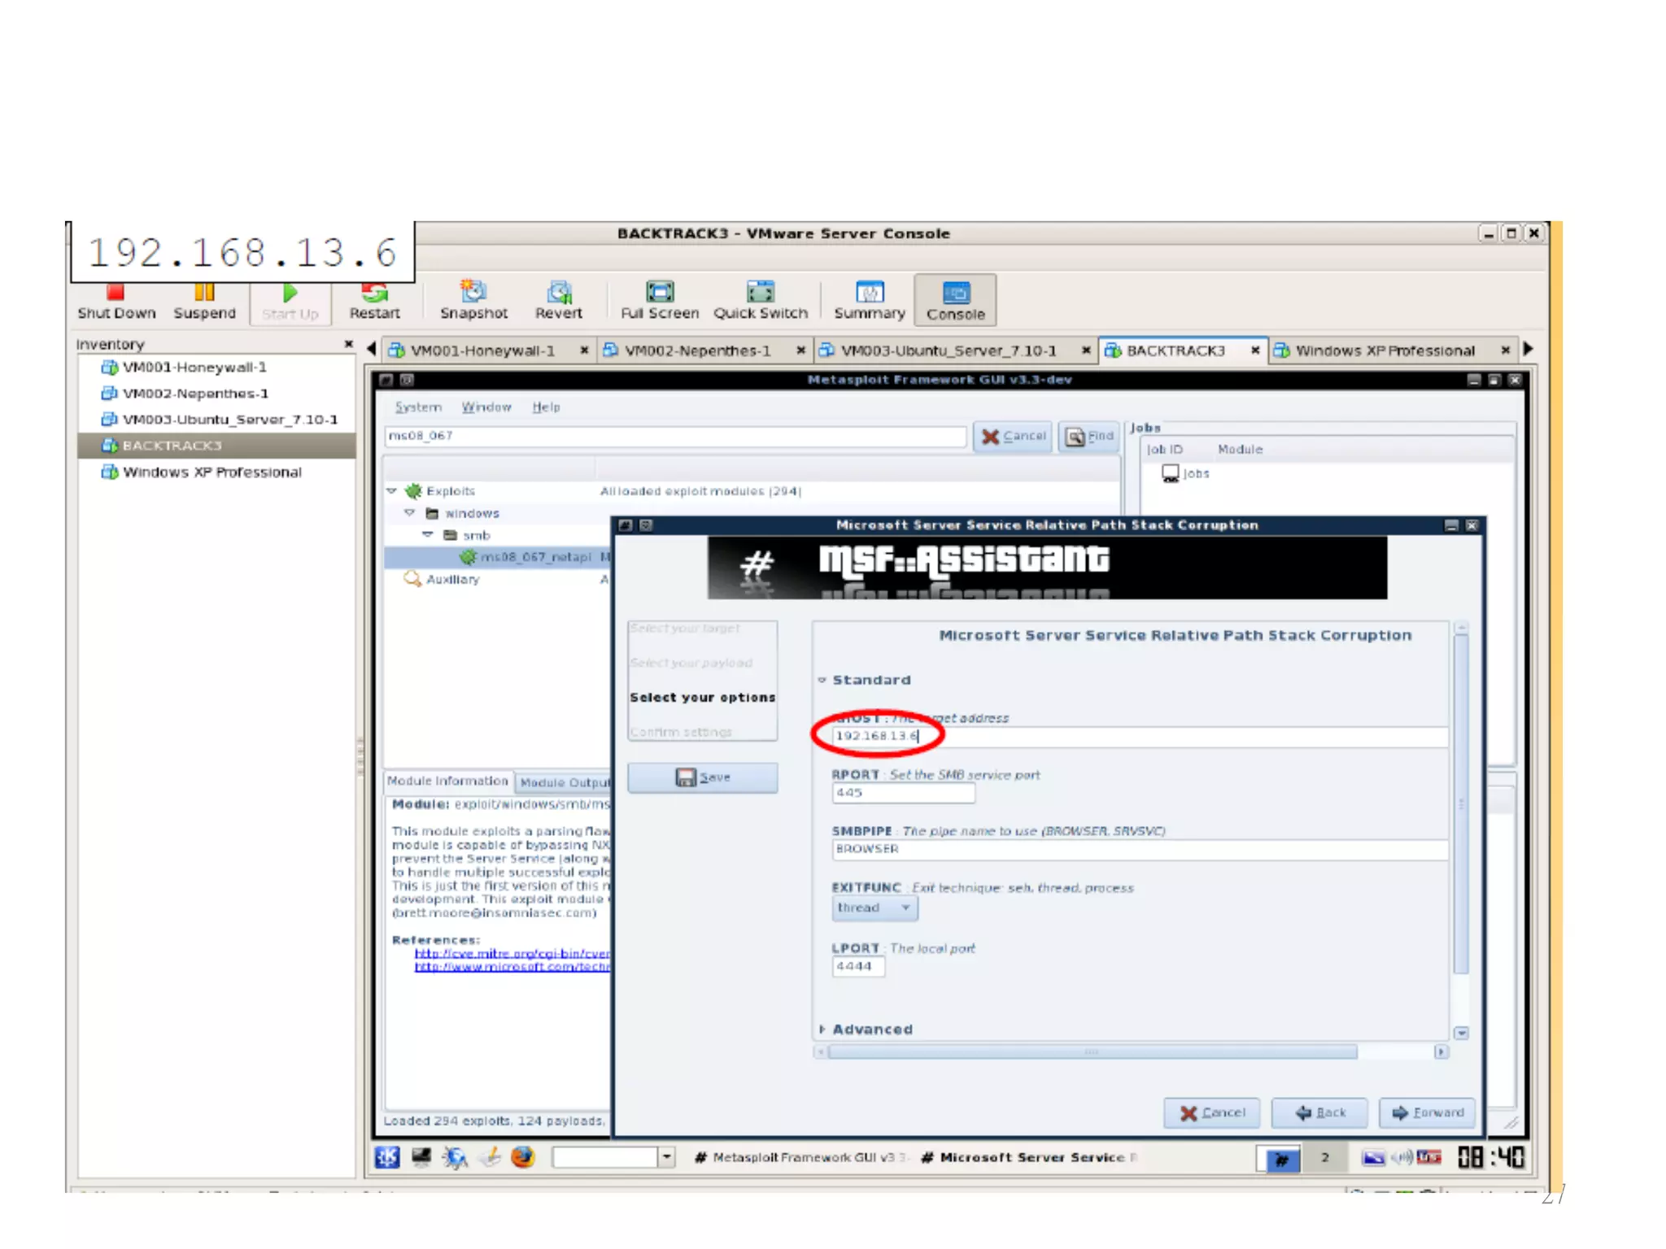The image size is (1666, 1249).
Task: Click the Revert toolbar icon
Action: [x=558, y=299]
